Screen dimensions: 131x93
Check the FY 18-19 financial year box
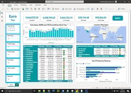(8, 30)
